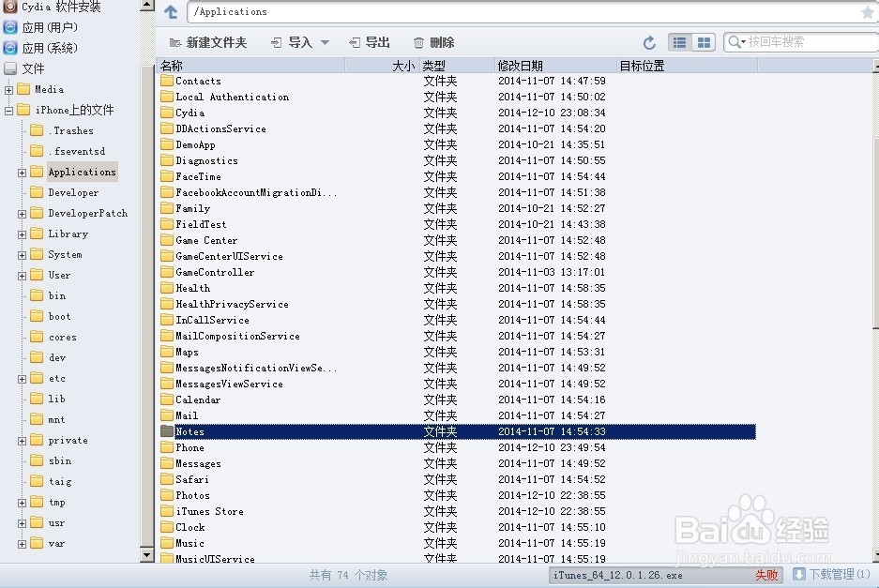This screenshot has height=588, width=879.
Task: Select the .Trashes folder in the tree
Action: pos(62,130)
